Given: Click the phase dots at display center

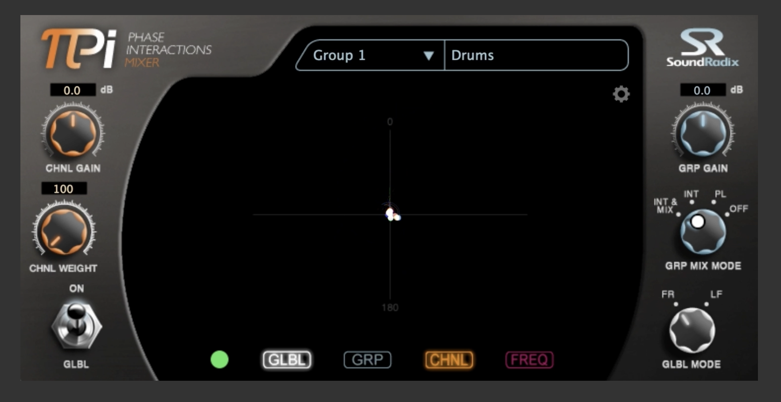Looking at the screenshot, I should [x=392, y=215].
